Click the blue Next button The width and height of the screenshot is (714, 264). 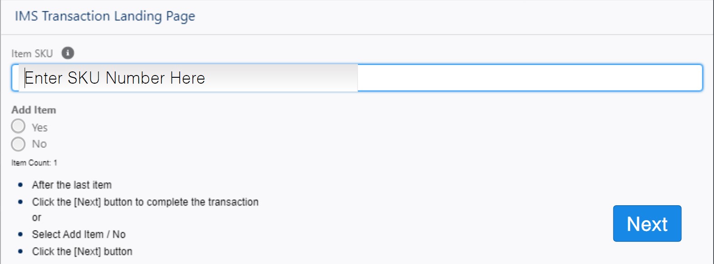[647, 223]
